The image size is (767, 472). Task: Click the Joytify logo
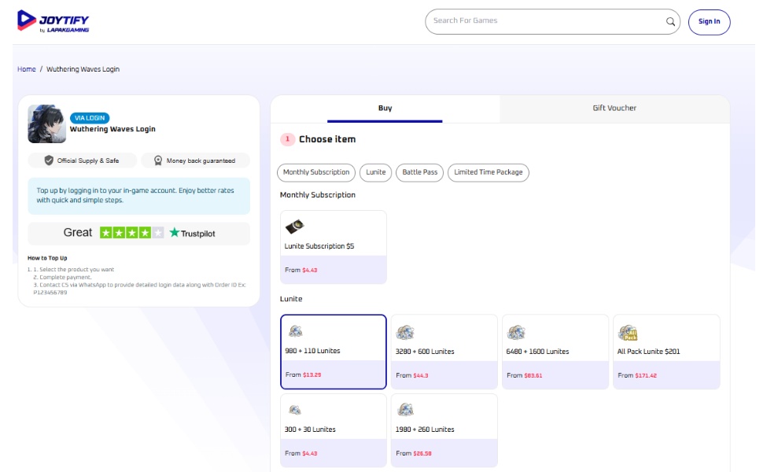53,21
